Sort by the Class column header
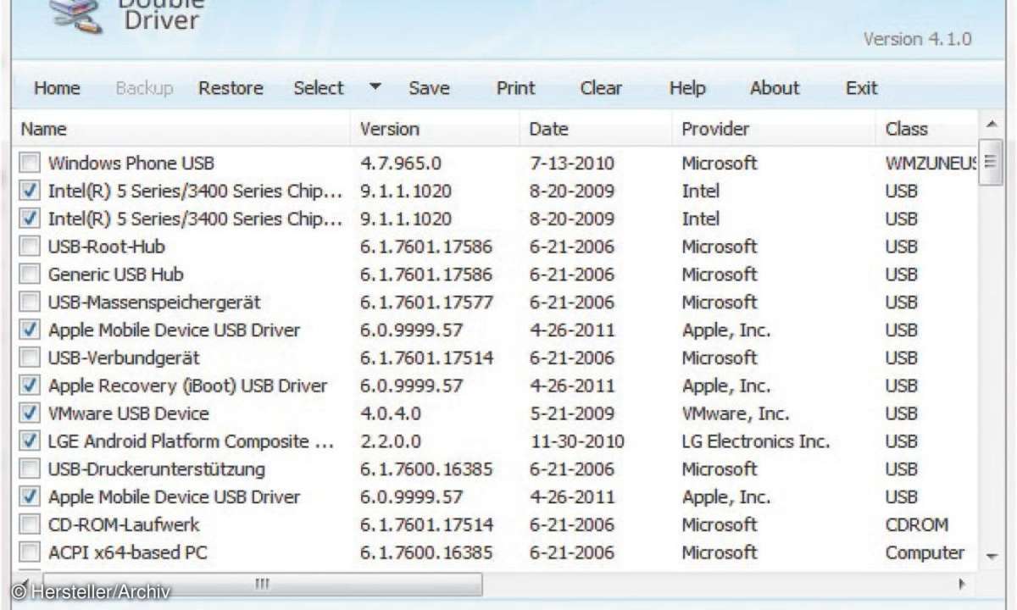 pos(926,129)
